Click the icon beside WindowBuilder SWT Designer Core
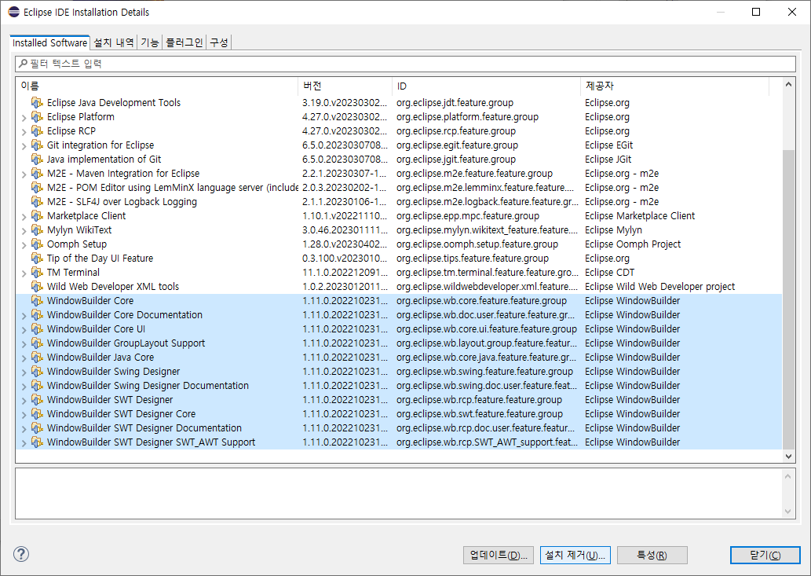This screenshot has height=576, width=811. point(37,413)
